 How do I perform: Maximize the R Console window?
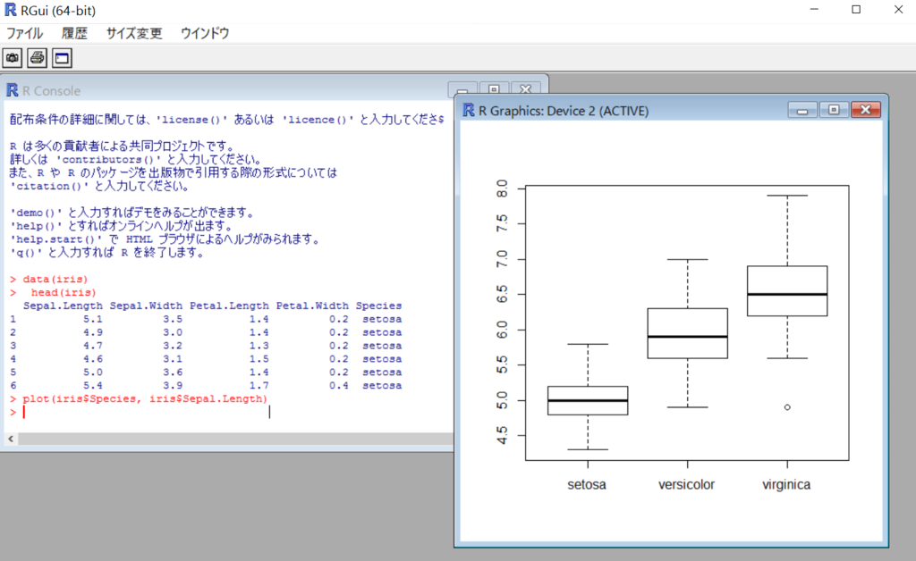coord(494,89)
